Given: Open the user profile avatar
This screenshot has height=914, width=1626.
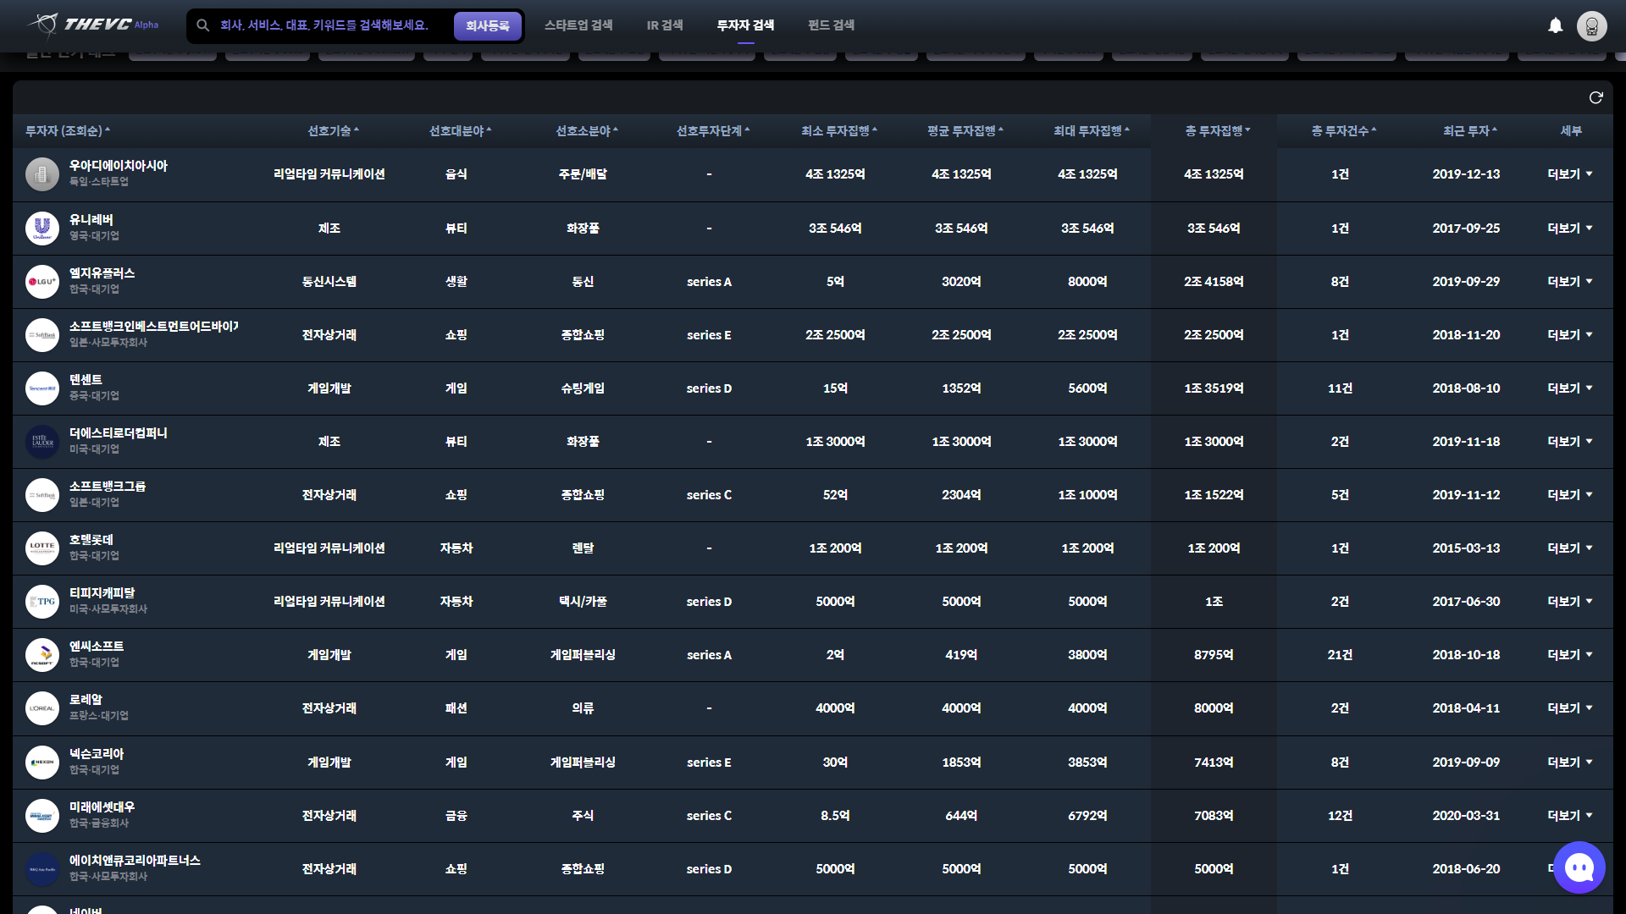Looking at the screenshot, I should click(1592, 25).
